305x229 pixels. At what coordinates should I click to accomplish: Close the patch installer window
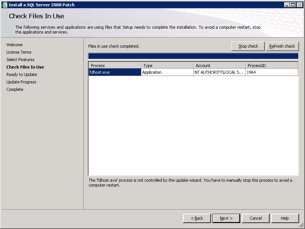pos(299,5)
